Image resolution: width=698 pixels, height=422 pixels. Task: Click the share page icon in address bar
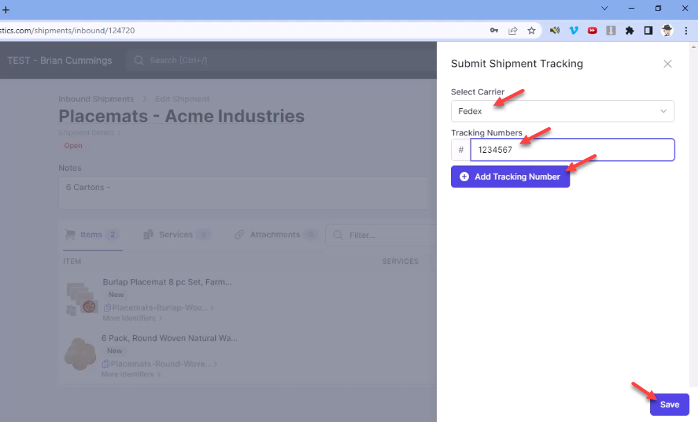[513, 31]
